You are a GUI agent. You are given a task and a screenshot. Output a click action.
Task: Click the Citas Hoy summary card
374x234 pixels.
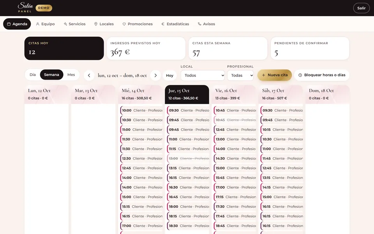click(64, 48)
